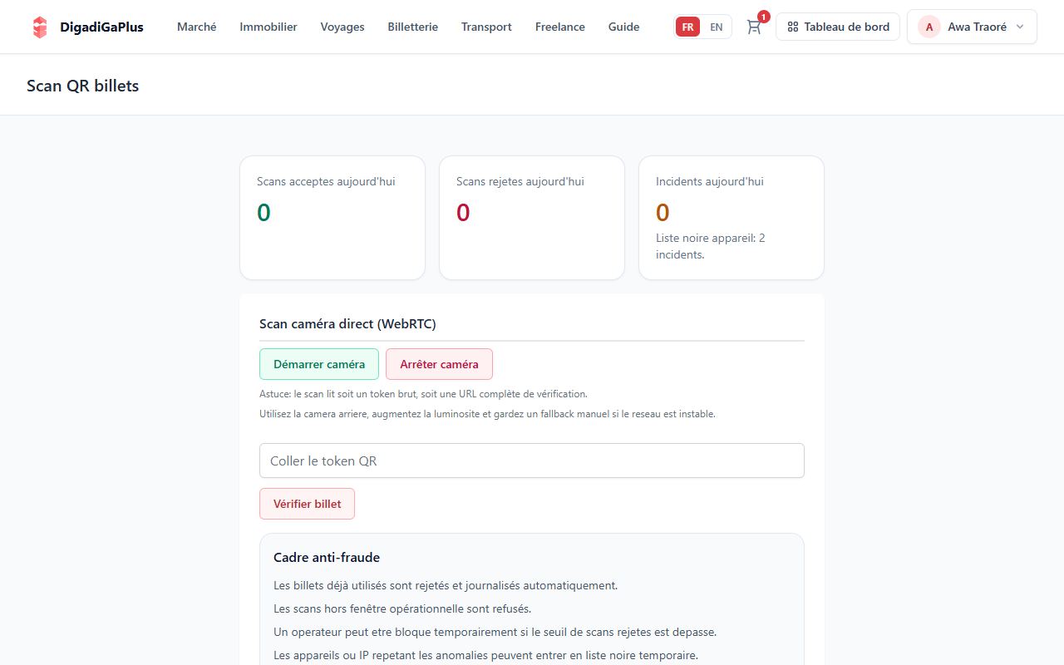Expand the Awa Traoré account chevron

(1020, 27)
